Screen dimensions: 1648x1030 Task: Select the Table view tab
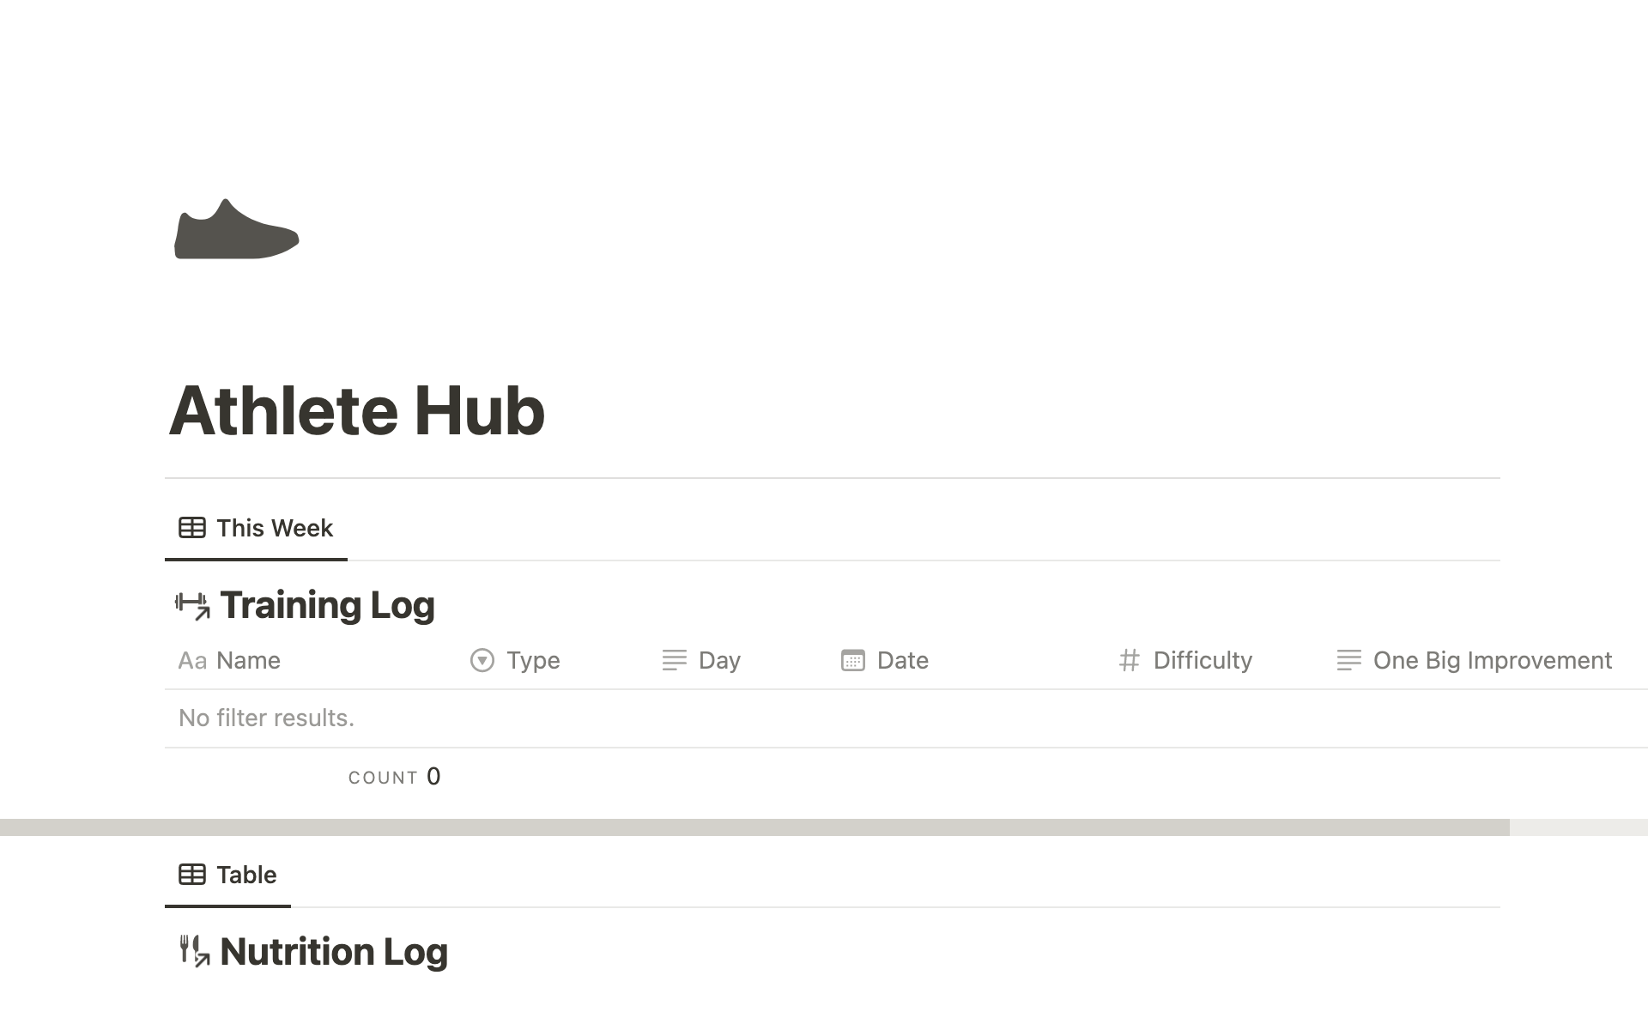(227, 875)
